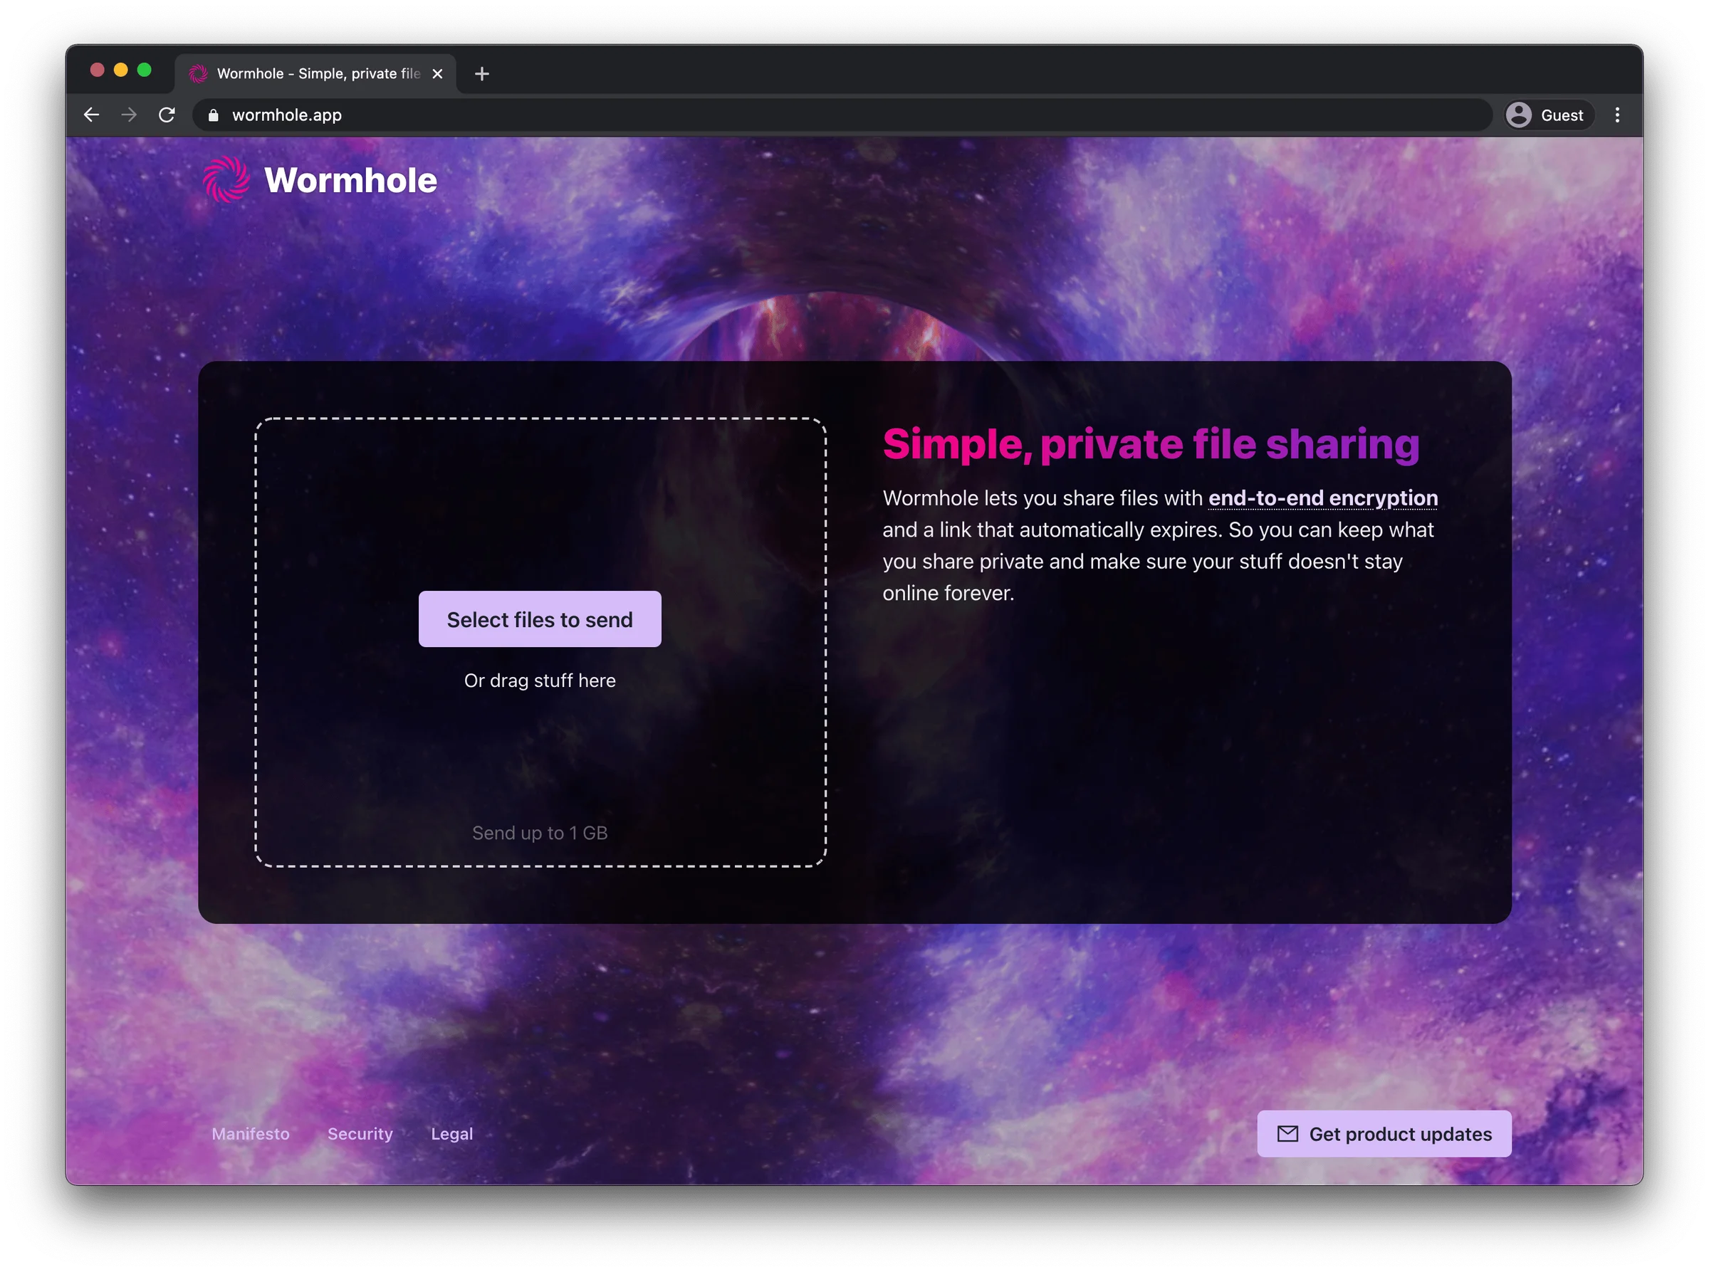Click the 'Simple, private file sharing' heading
The image size is (1709, 1272).
pos(1151,444)
